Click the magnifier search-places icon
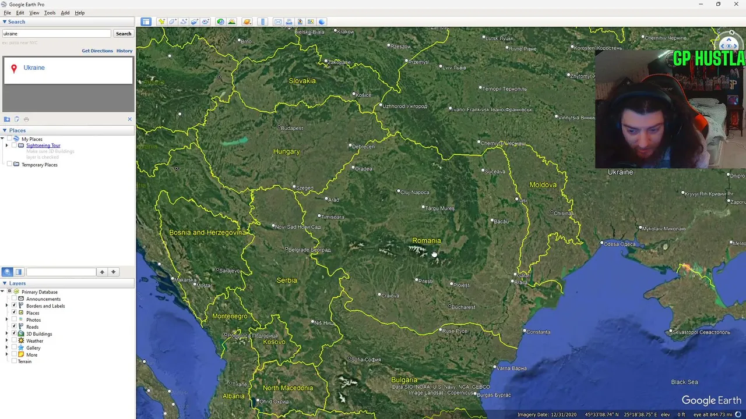The width and height of the screenshot is (746, 419). click(x=7, y=272)
